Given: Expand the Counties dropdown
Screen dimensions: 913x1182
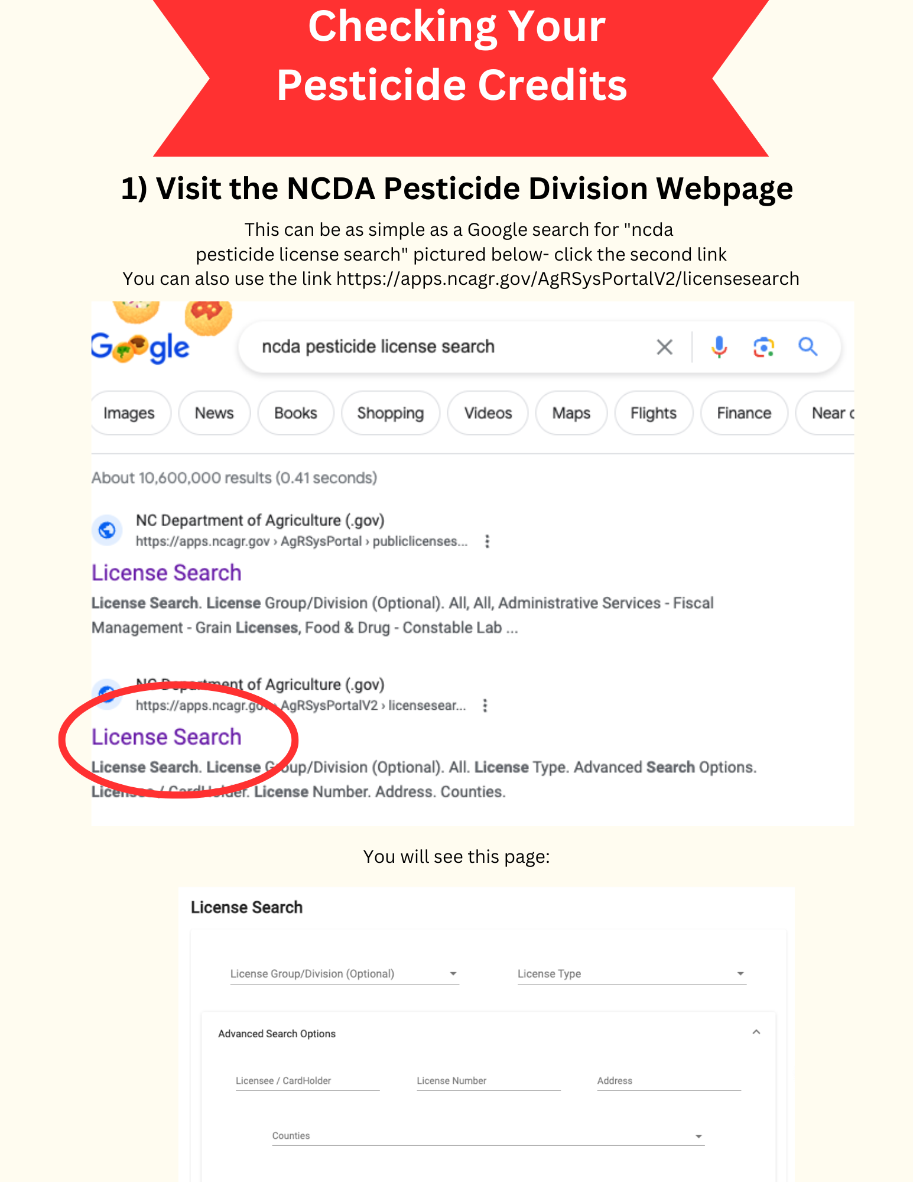Looking at the screenshot, I should [488, 1136].
